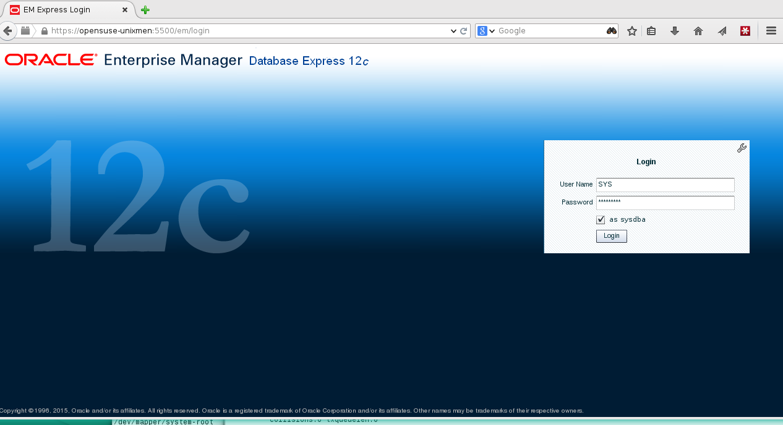Click the Oracle logo
Viewport: 783px width, 425px height.
click(51, 60)
